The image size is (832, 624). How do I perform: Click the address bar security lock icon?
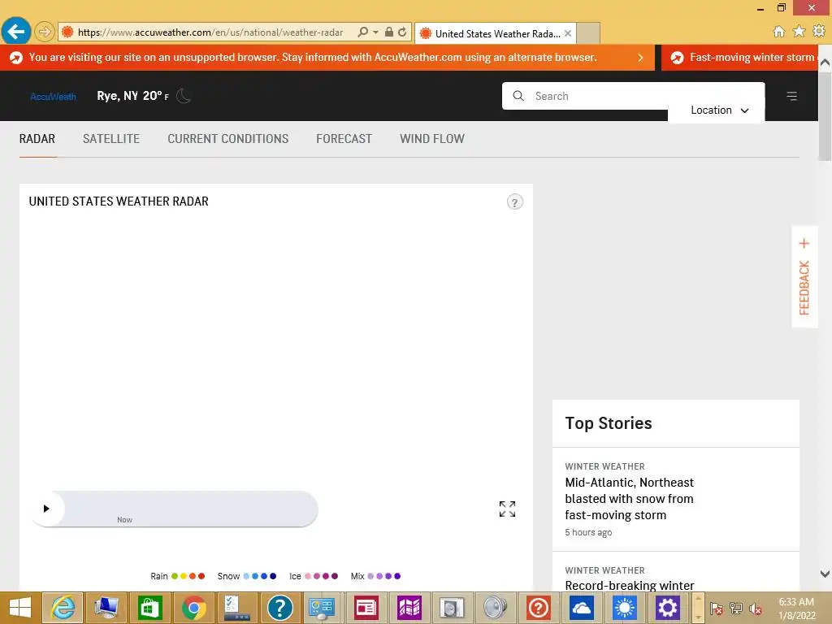tap(389, 32)
